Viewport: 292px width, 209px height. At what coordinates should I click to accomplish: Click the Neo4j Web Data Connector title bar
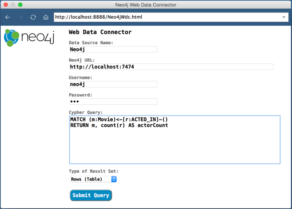(x=146, y=5)
